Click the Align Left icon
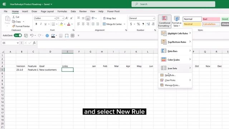The height and width of the screenshot is (129, 229). point(78,24)
